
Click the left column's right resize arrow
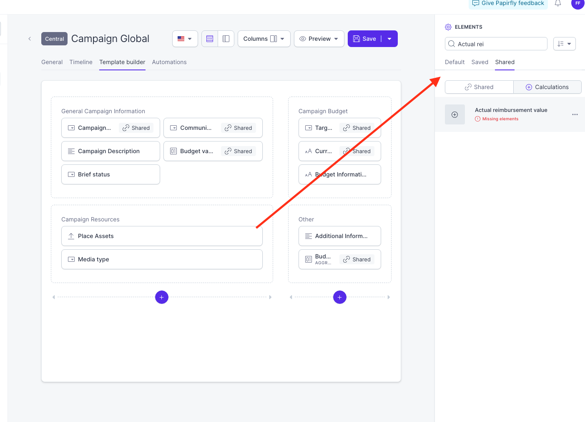pyautogui.click(x=270, y=297)
